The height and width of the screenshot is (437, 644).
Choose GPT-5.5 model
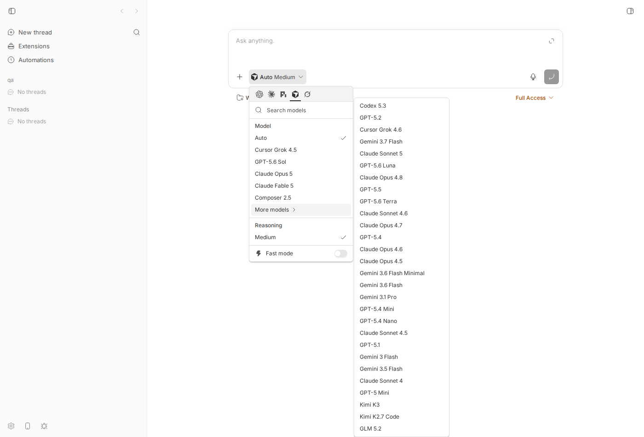tap(402, 190)
